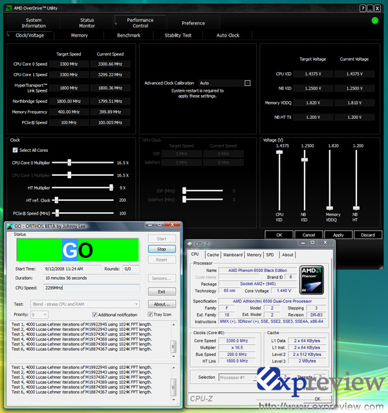Click the ORTHOS Sensors... button
This screenshot has width=388, height=413.
tap(162, 279)
